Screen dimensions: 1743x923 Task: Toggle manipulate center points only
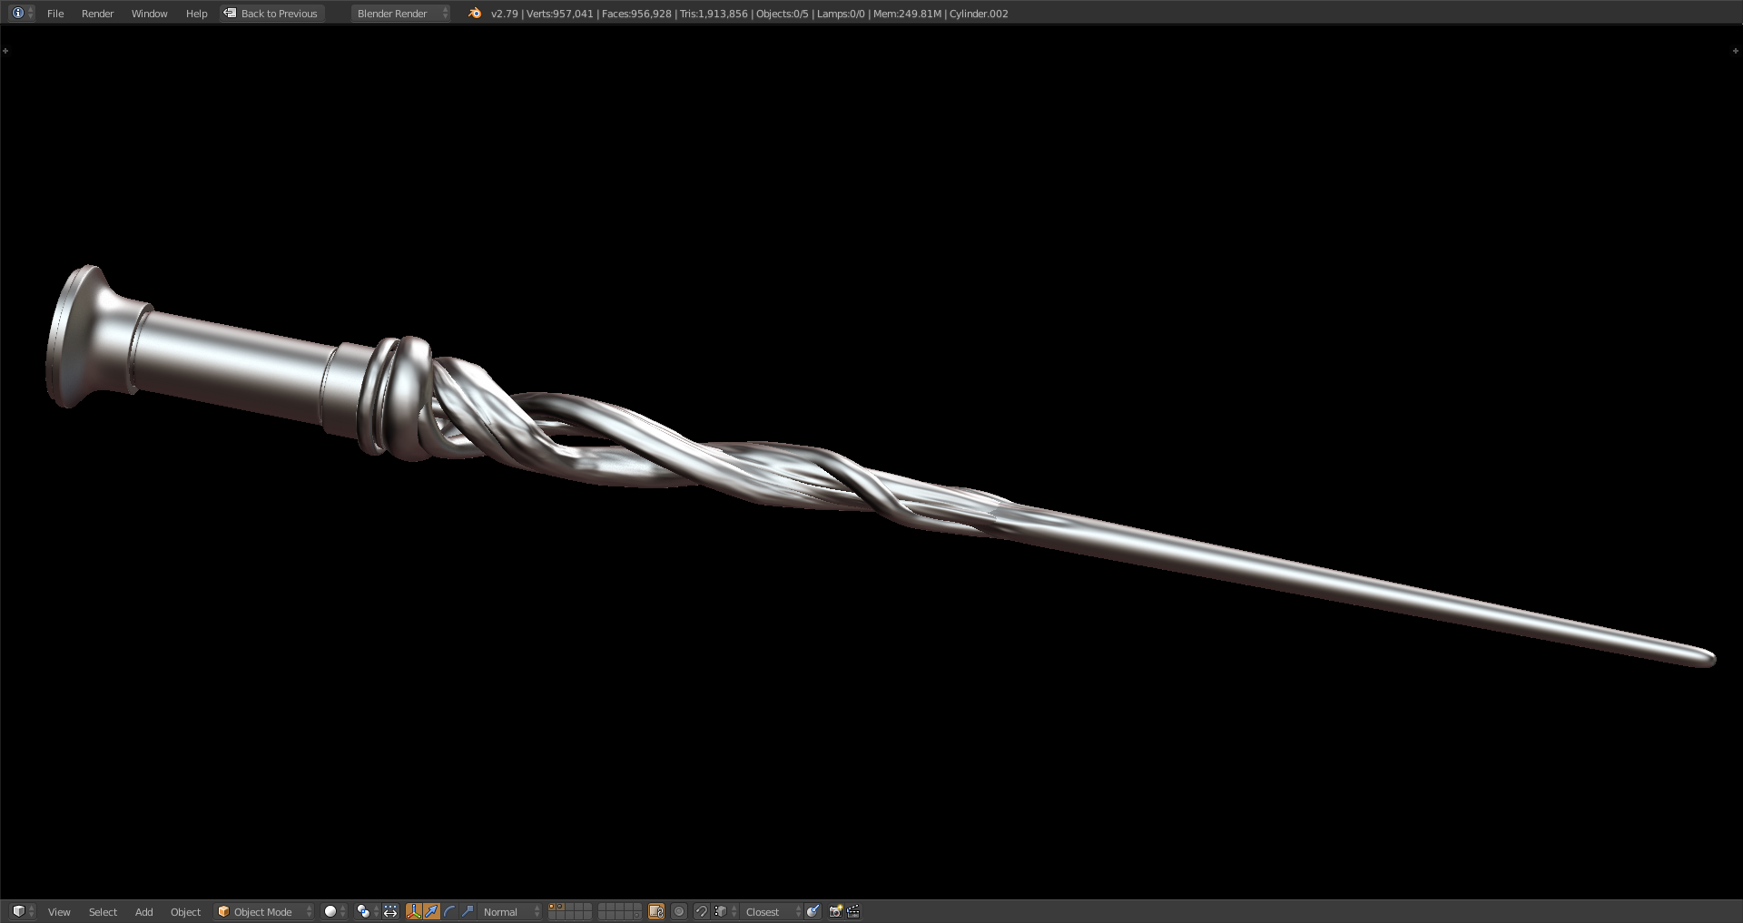390,911
